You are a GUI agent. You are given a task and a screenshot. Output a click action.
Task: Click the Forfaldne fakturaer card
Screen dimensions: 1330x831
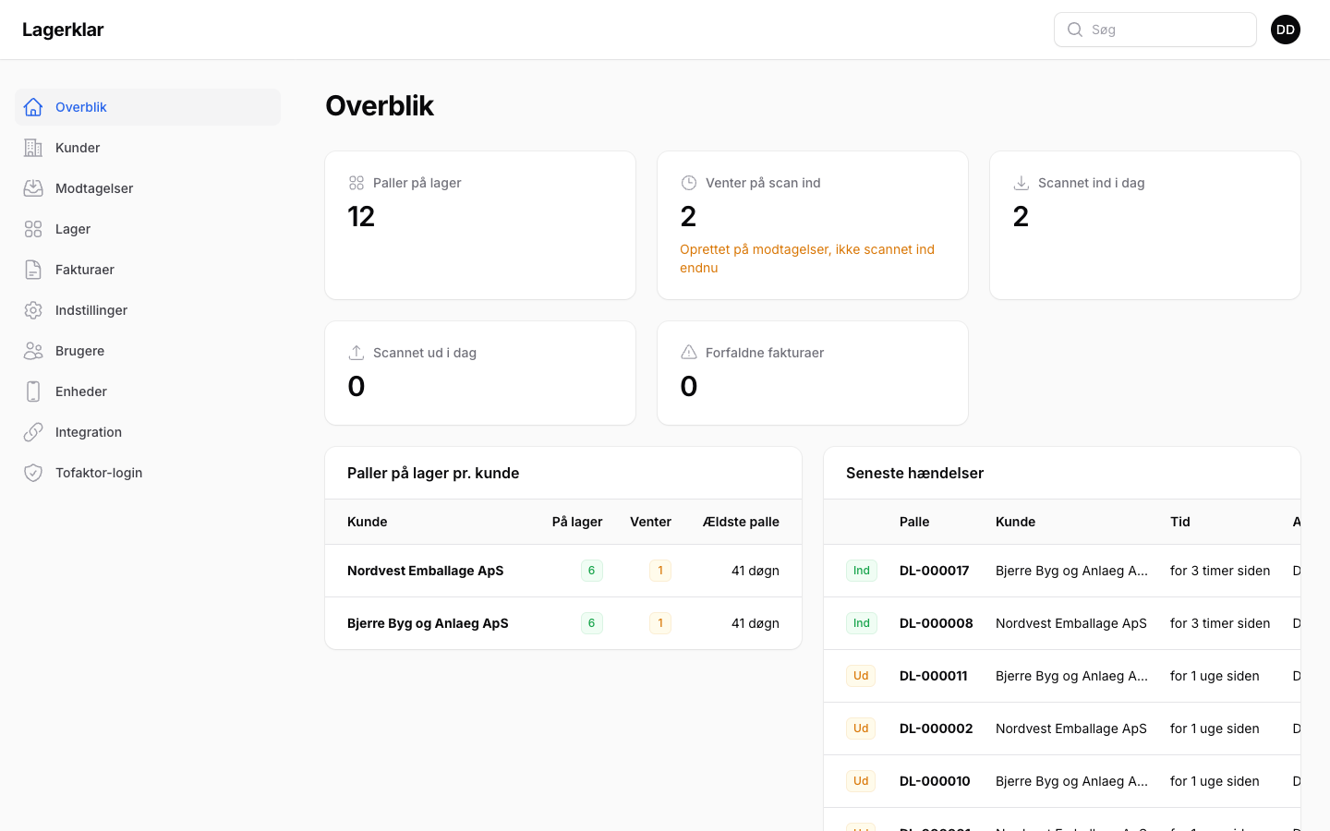tap(813, 373)
